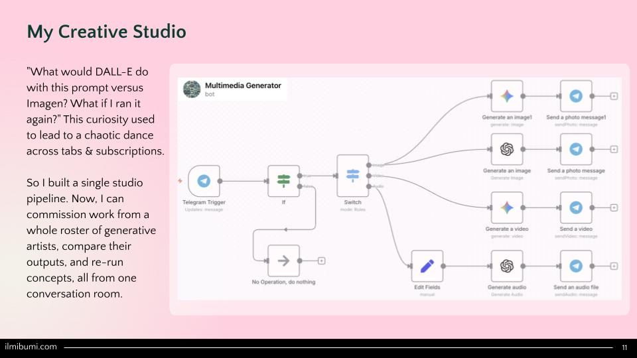The height and width of the screenshot is (358, 637).
Task: Click the Send a photo message1 Telegram node
Action: pos(576,96)
